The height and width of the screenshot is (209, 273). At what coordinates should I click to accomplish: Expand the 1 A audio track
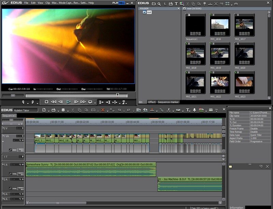pos(3,165)
